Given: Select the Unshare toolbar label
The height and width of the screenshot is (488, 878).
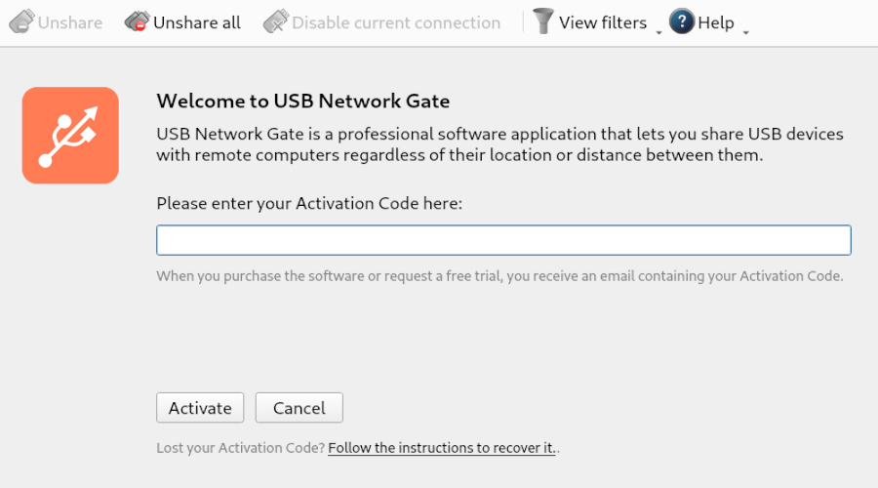Looking at the screenshot, I should 70,22.
